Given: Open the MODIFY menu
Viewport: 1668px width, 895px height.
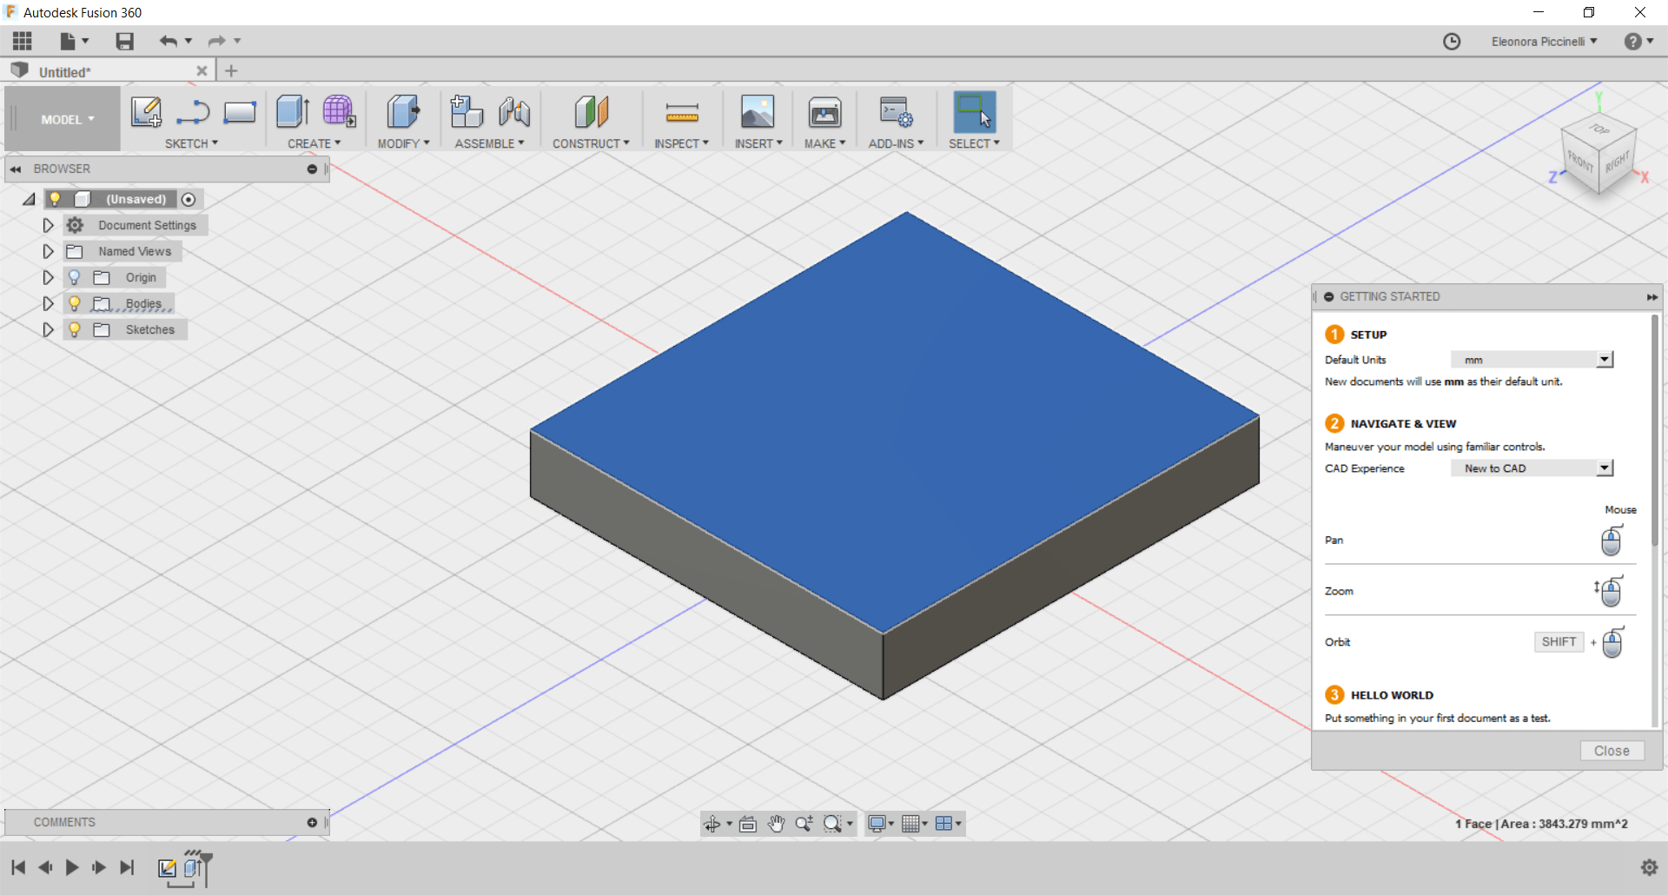Looking at the screenshot, I should pos(403,143).
